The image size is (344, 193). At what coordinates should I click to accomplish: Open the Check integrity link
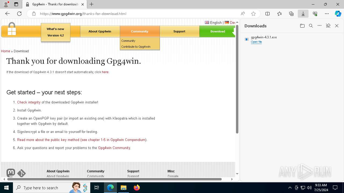coord(29,102)
